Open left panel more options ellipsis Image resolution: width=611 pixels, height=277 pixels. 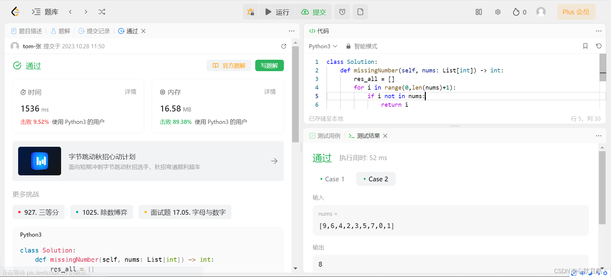pyautogui.click(x=291, y=31)
